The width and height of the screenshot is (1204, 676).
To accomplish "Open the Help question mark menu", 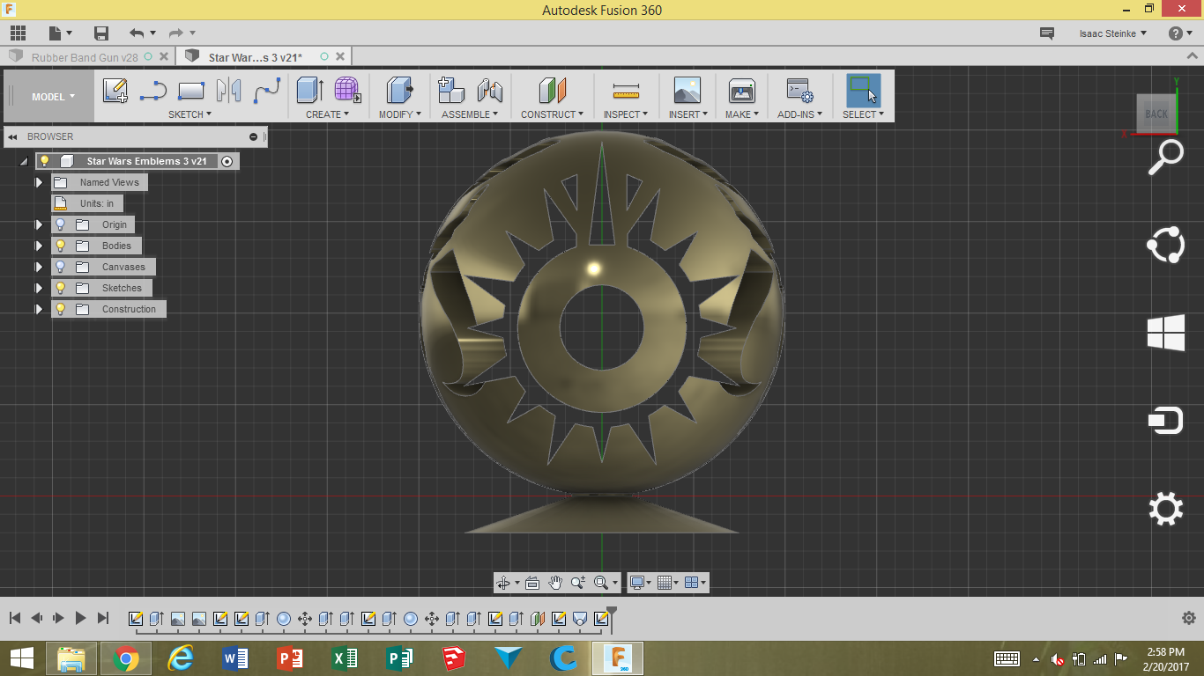I will click(x=1179, y=33).
